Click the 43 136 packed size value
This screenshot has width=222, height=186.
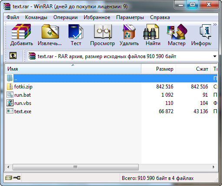(x=201, y=111)
